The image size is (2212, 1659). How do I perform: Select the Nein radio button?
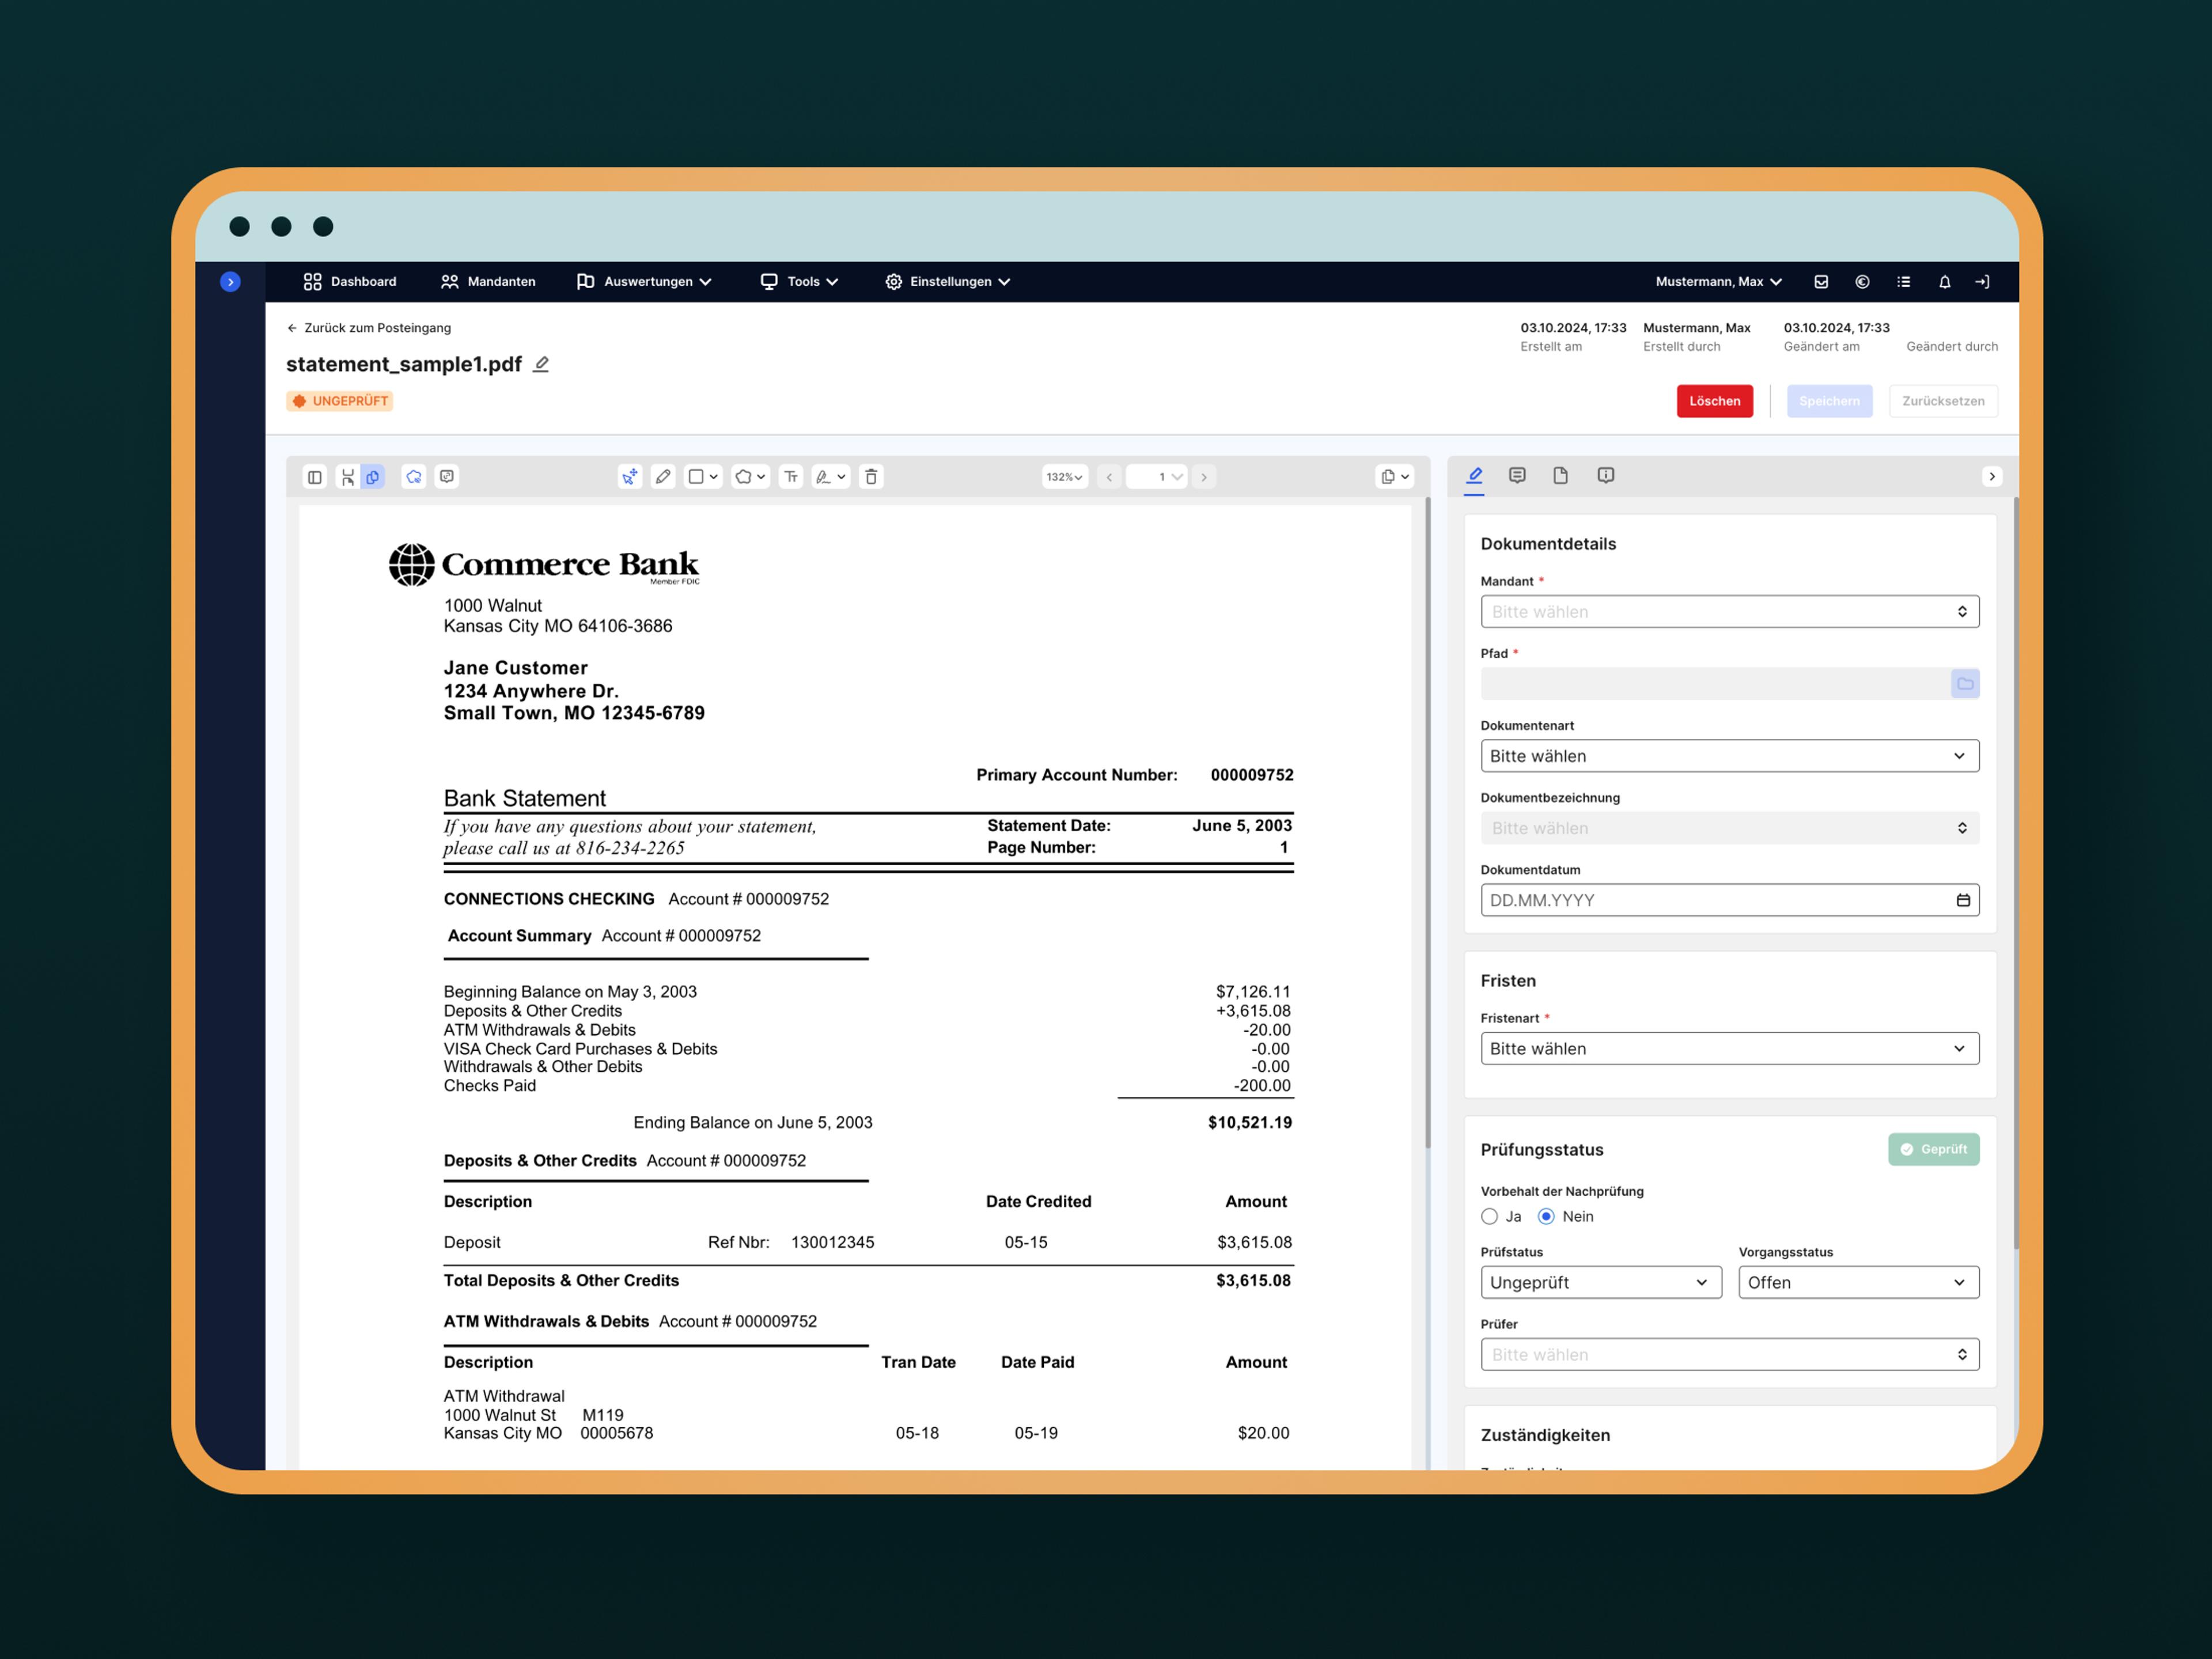(1546, 1216)
